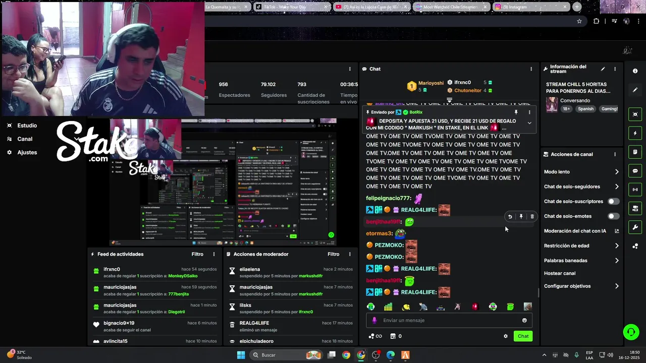
Task: Open the pinned message three-dot menu
Action: pos(529,112)
